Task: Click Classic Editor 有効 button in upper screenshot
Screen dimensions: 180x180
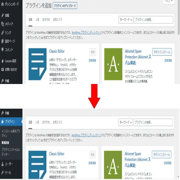Action: (93, 52)
